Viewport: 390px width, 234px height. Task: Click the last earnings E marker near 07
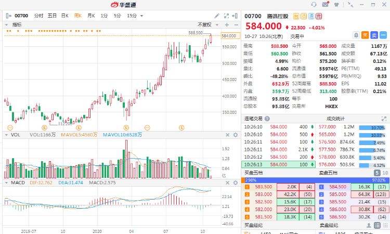181,128
